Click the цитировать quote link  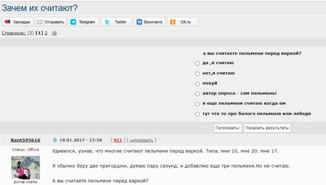click(x=142, y=140)
